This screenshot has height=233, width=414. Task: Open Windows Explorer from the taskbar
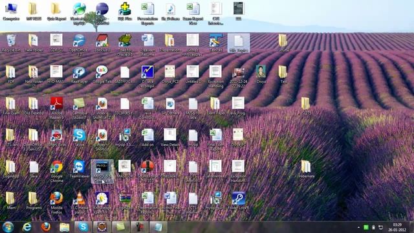click(64, 227)
